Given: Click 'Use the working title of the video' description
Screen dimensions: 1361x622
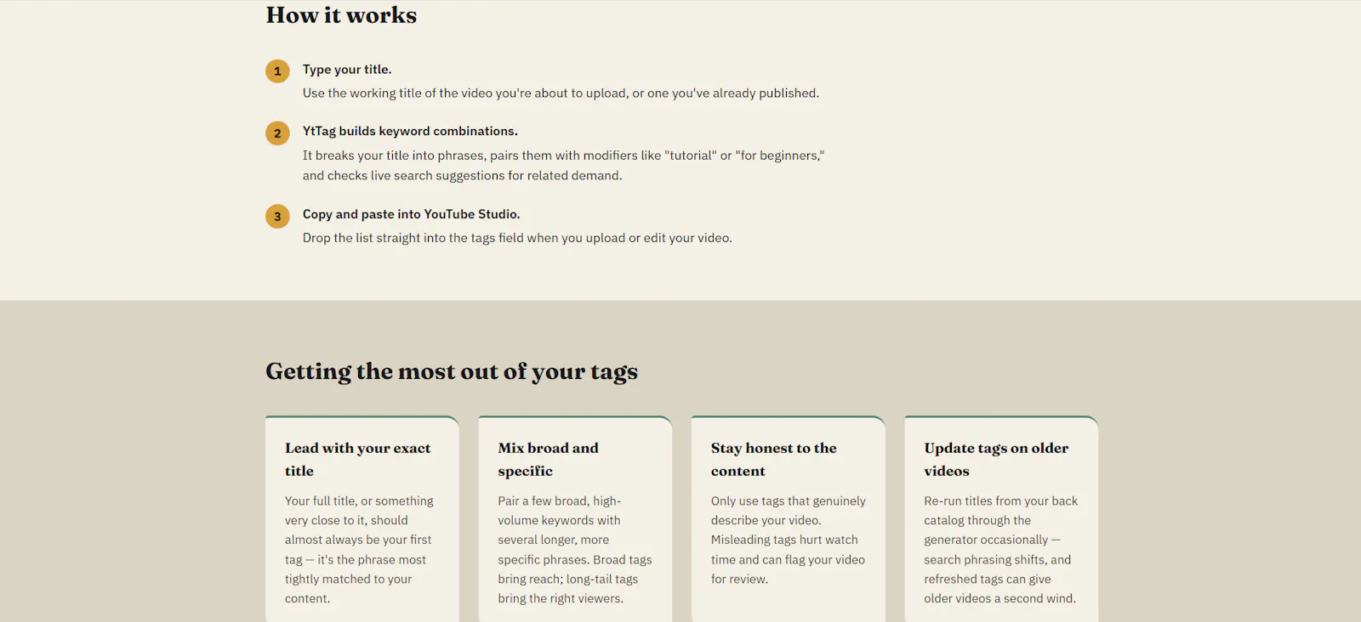Looking at the screenshot, I should 561,93.
